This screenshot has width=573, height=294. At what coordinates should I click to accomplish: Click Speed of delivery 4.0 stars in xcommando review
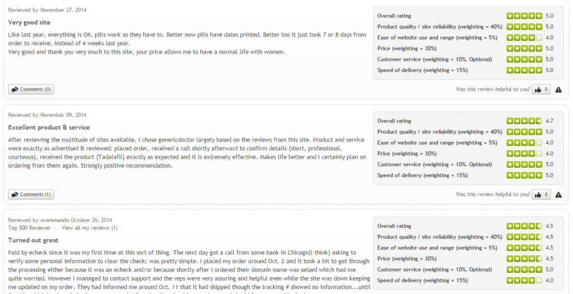click(524, 281)
